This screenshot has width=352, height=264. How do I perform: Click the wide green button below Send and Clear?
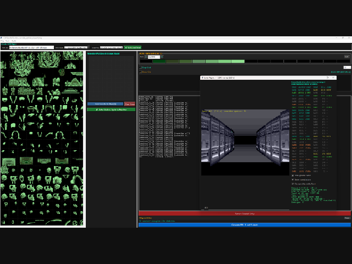111,109
